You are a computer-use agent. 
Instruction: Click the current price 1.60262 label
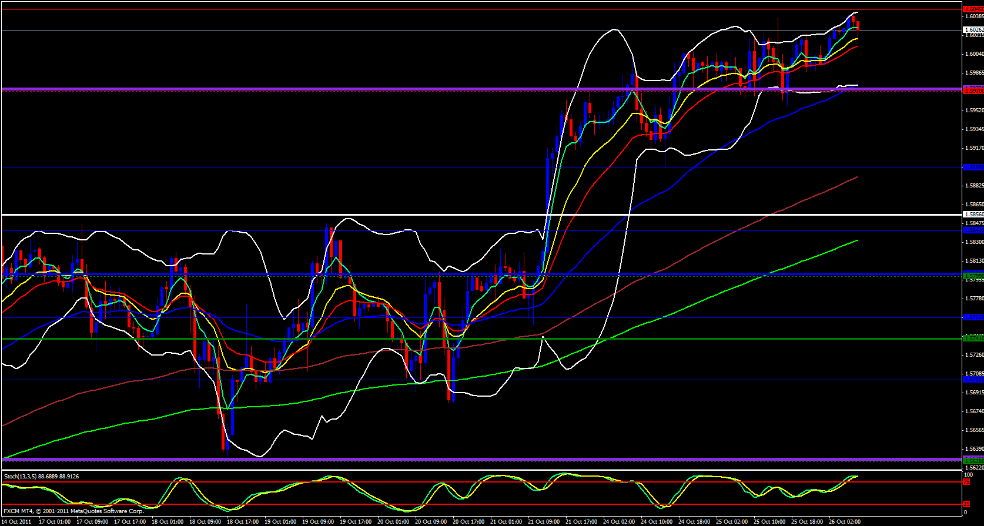973,29
